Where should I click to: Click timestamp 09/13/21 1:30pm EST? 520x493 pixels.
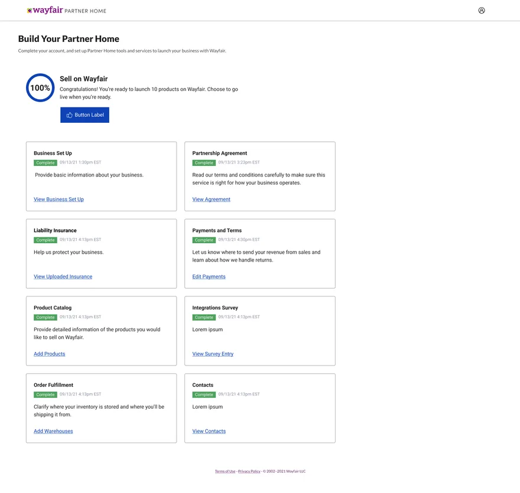tap(80, 162)
